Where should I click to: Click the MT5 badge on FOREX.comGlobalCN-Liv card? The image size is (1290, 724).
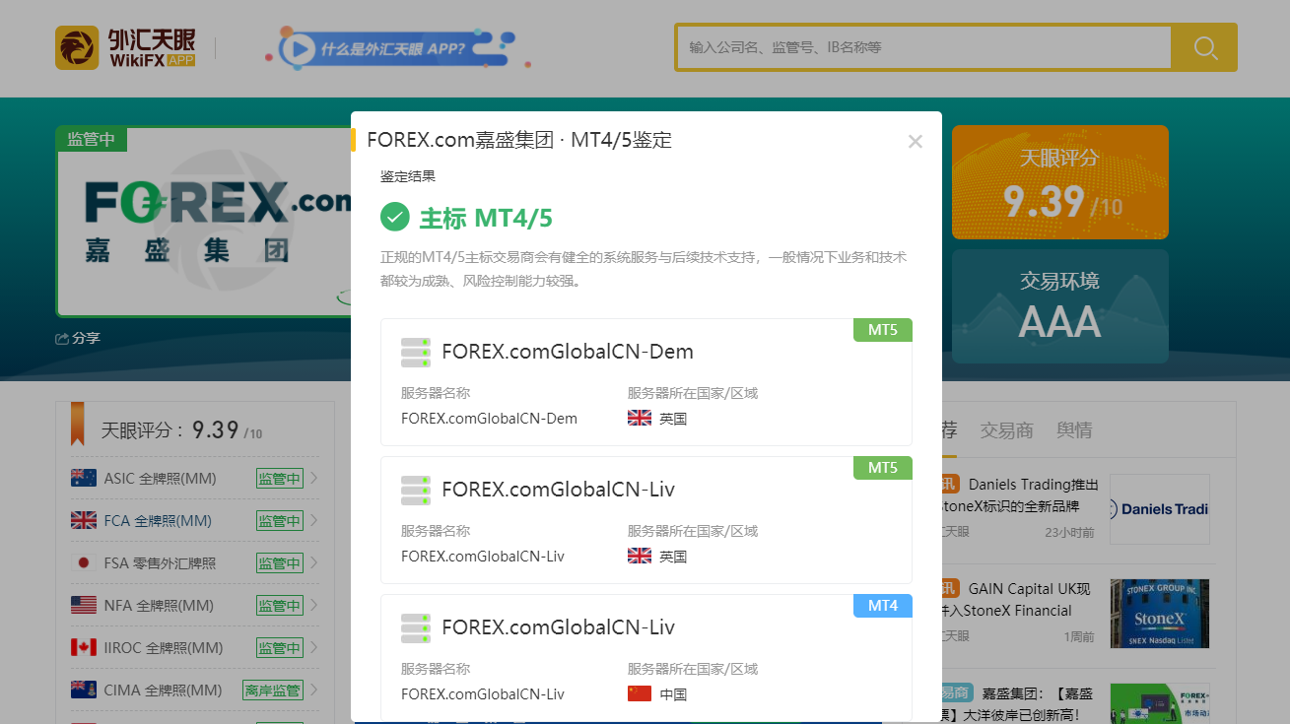[883, 468]
